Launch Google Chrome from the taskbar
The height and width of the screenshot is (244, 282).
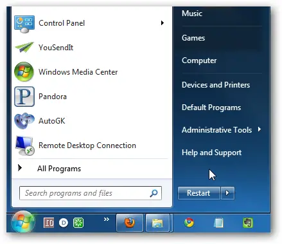(x=189, y=223)
